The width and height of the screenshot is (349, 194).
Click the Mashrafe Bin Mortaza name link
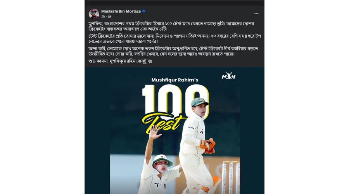pyautogui.click(x=121, y=11)
